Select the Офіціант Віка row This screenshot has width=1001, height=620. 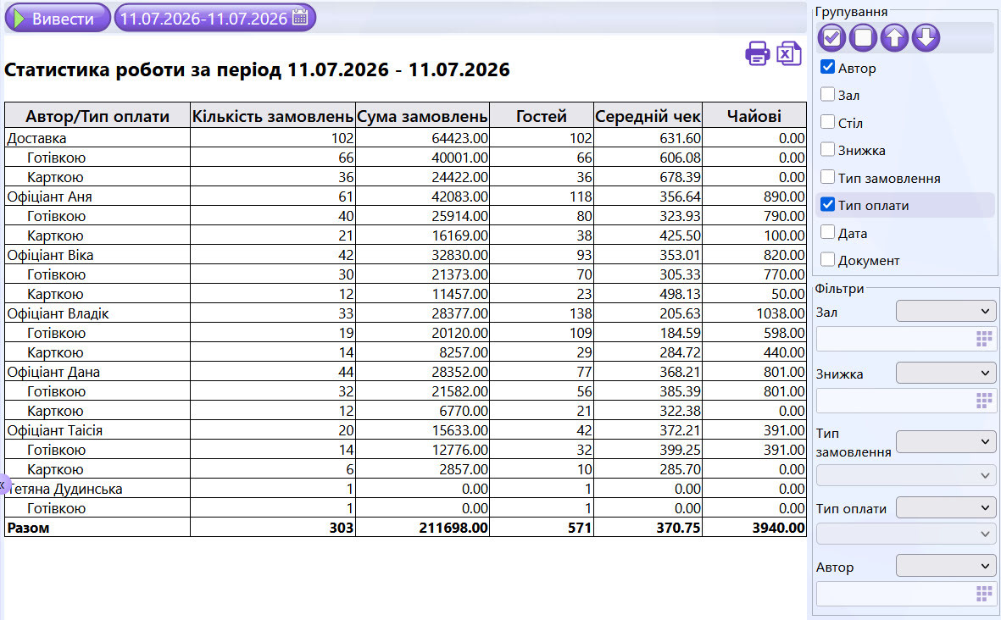(x=405, y=255)
